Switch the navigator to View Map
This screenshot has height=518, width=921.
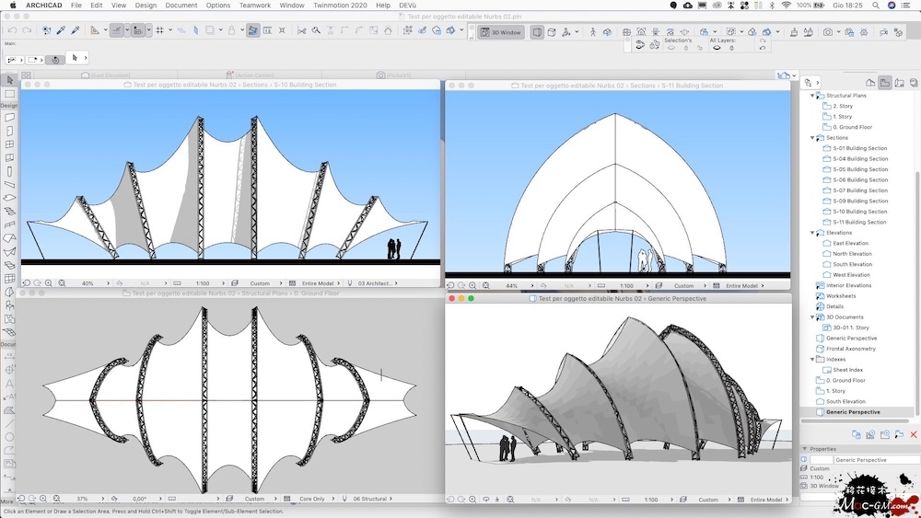point(884,82)
